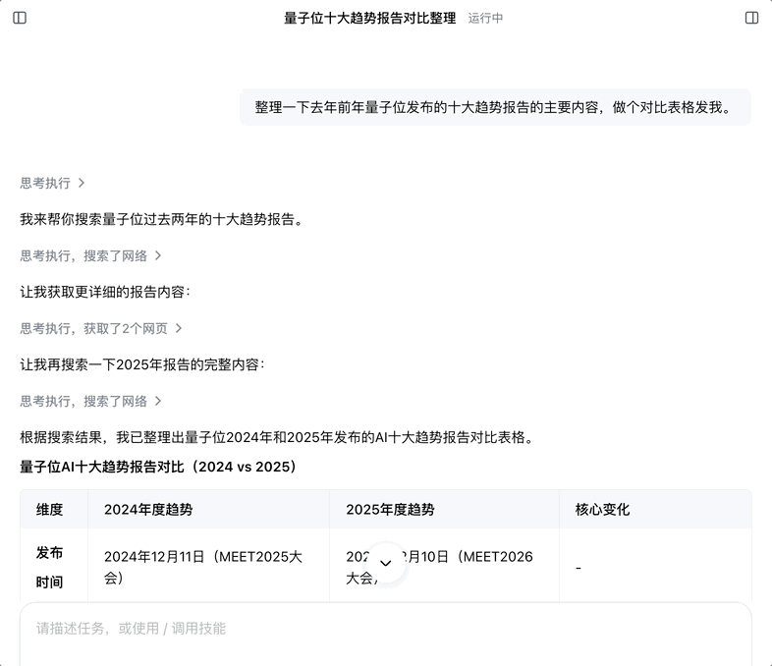The image size is (772, 666).
Task: Click the text 让我再搜索一下2025年报告的完整内容
Action: (141, 364)
